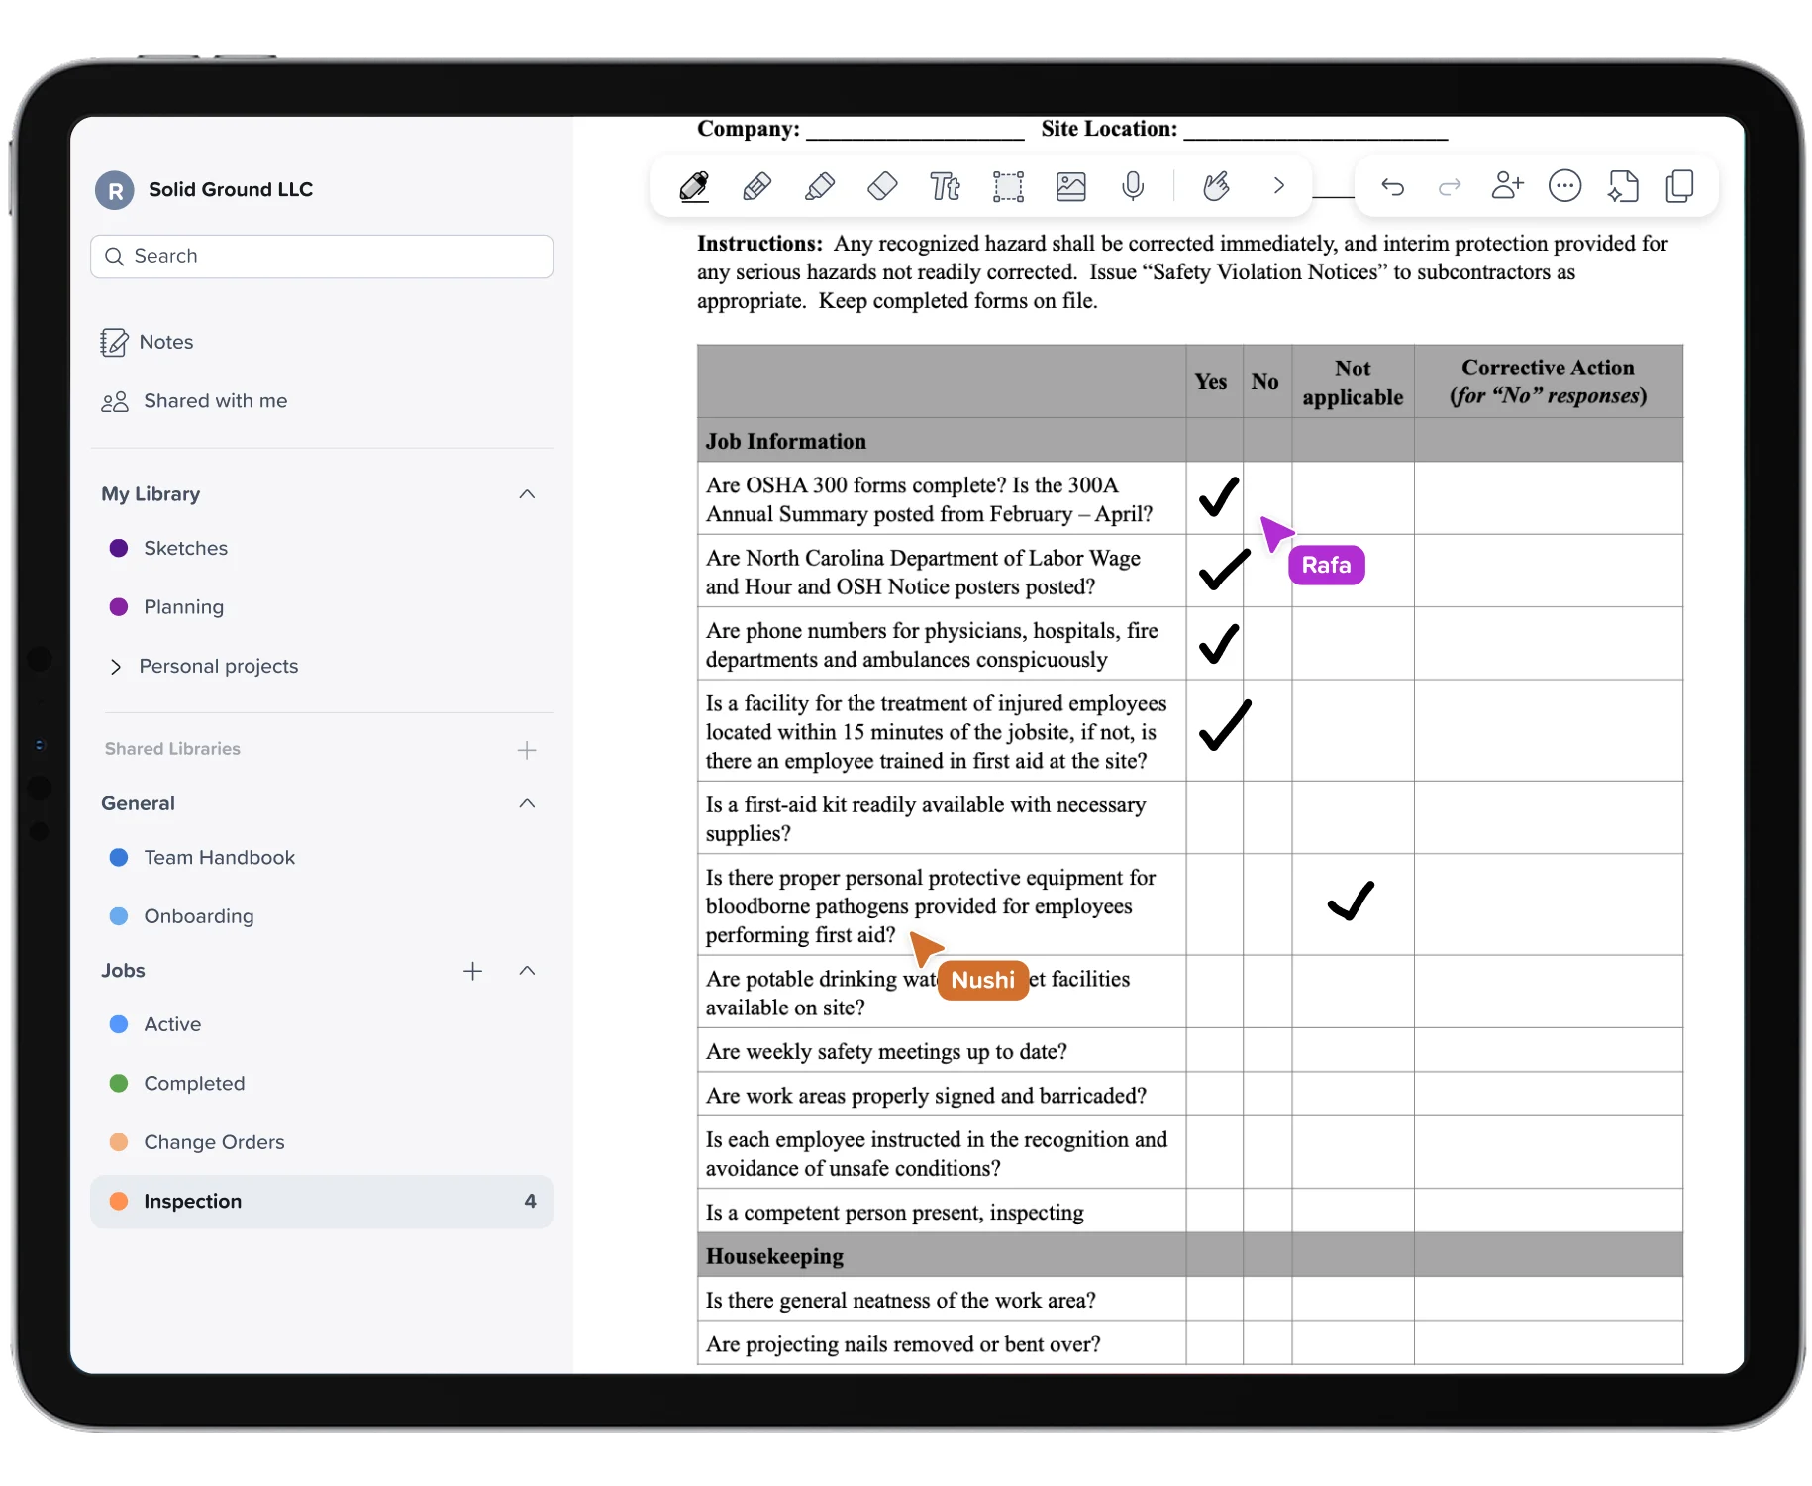
Task: Select the Pen tool
Action: click(x=694, y=186)
